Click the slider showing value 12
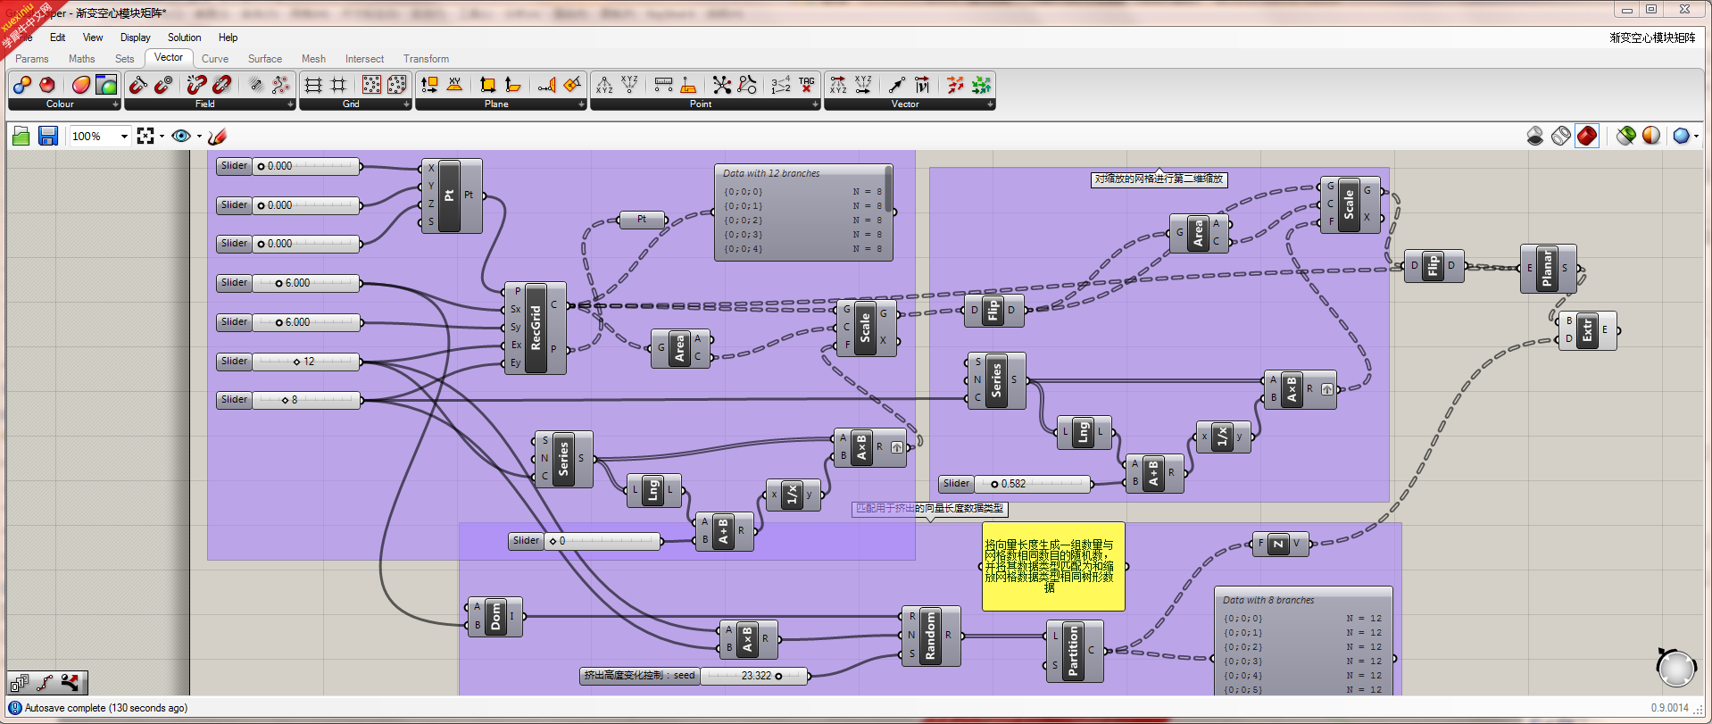 tap(289, 362)
